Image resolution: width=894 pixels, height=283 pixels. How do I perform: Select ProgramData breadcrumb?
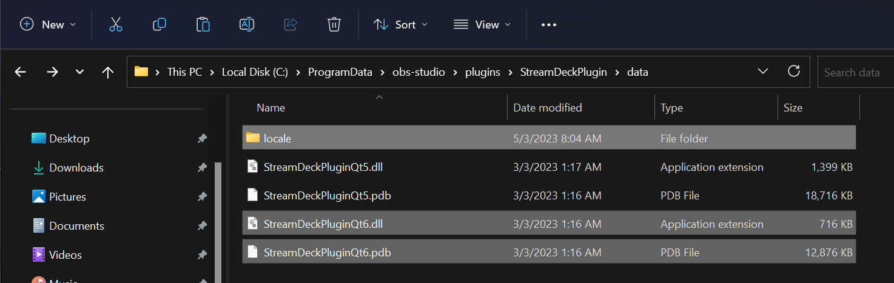[341, 72]
